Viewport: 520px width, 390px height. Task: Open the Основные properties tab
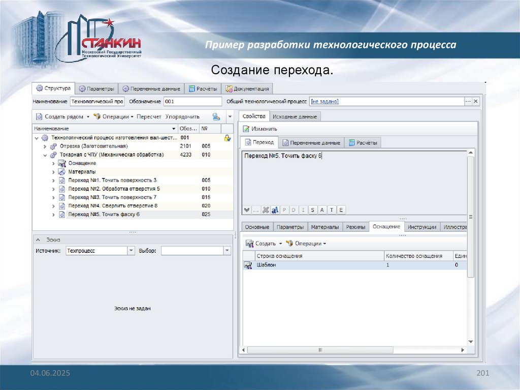click(x=257, y=227)
